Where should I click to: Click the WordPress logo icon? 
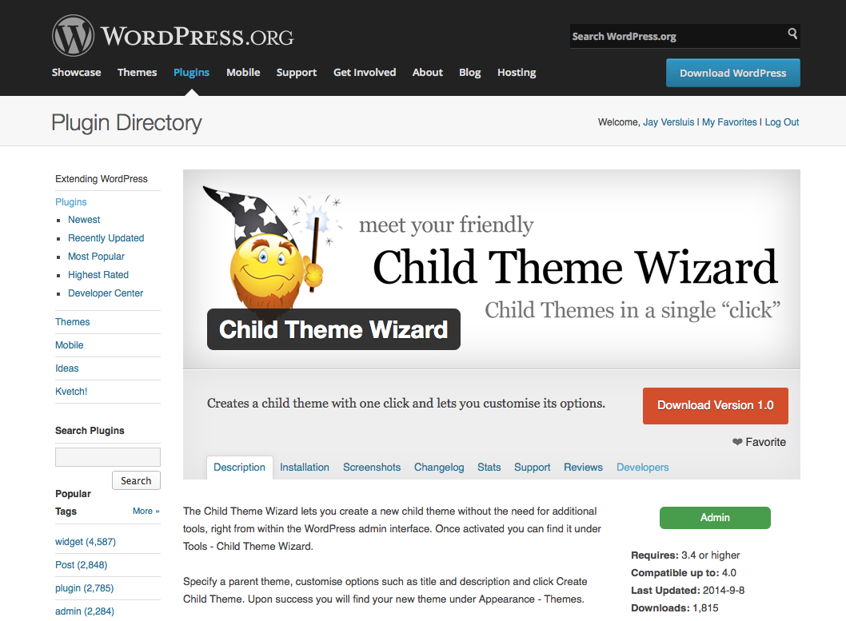point(73,36)
